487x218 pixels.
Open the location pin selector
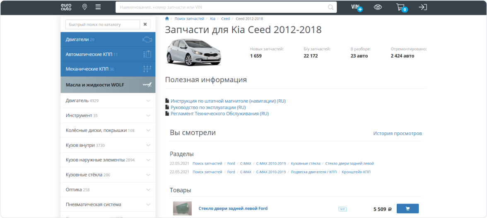coord(84,7)
